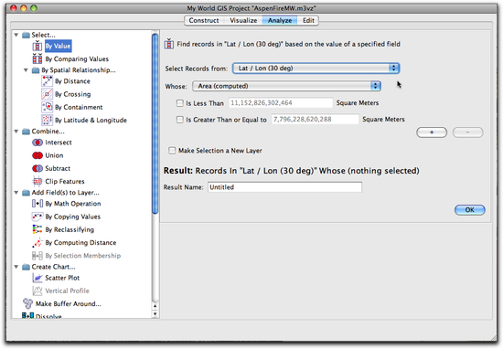Choose the Subtract combine icon
Screen dimensions: 503x349
[x=37, y=168]
